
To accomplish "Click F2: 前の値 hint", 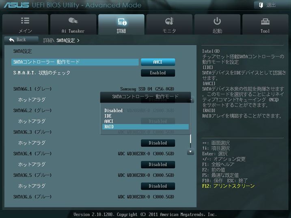I will point(213,170).
